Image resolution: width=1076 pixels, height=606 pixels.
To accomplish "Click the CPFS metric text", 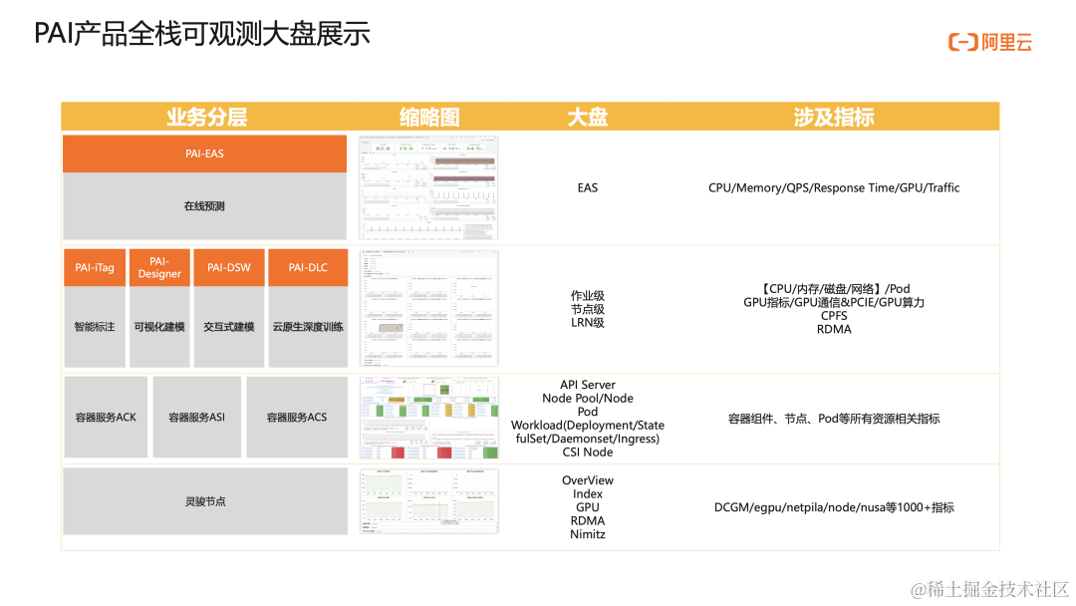I will click(834, 316).
